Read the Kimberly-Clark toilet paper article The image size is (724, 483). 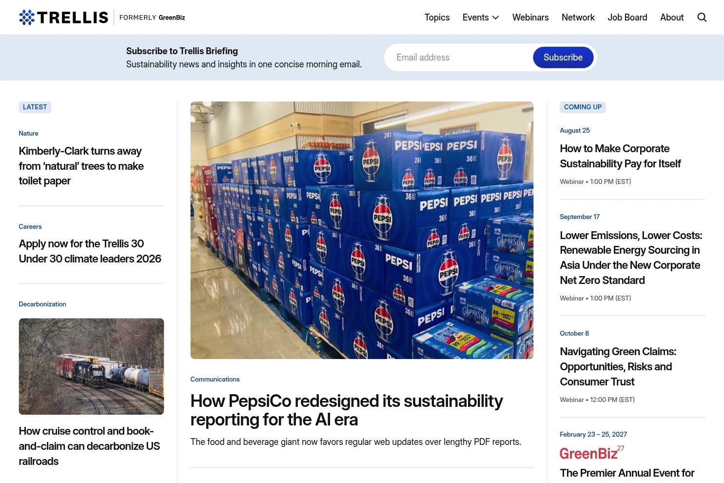click(81, 166)
